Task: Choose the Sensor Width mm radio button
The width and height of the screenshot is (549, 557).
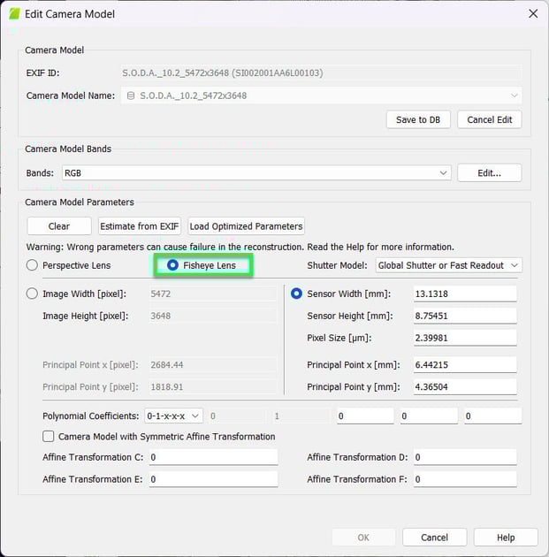Action: point(296,294)
